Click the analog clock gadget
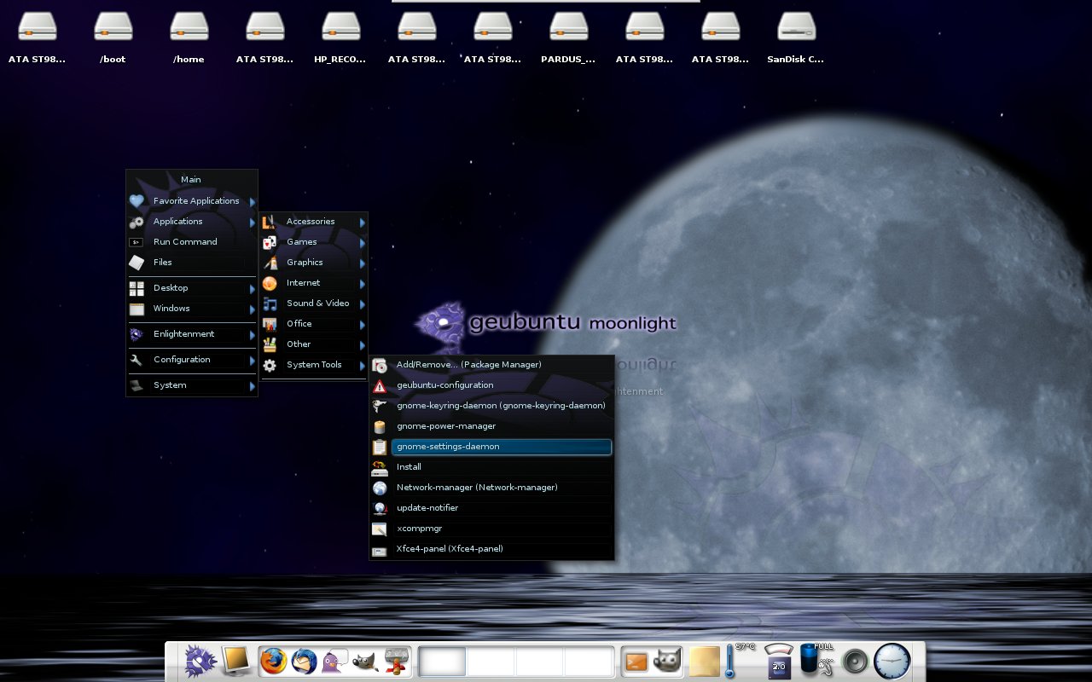Screen dimensions: 1092x682 [x=892, y=661]
